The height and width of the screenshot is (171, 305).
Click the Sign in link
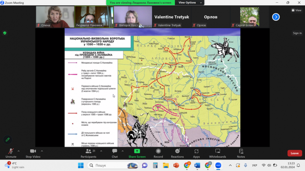tap(297, 33)
